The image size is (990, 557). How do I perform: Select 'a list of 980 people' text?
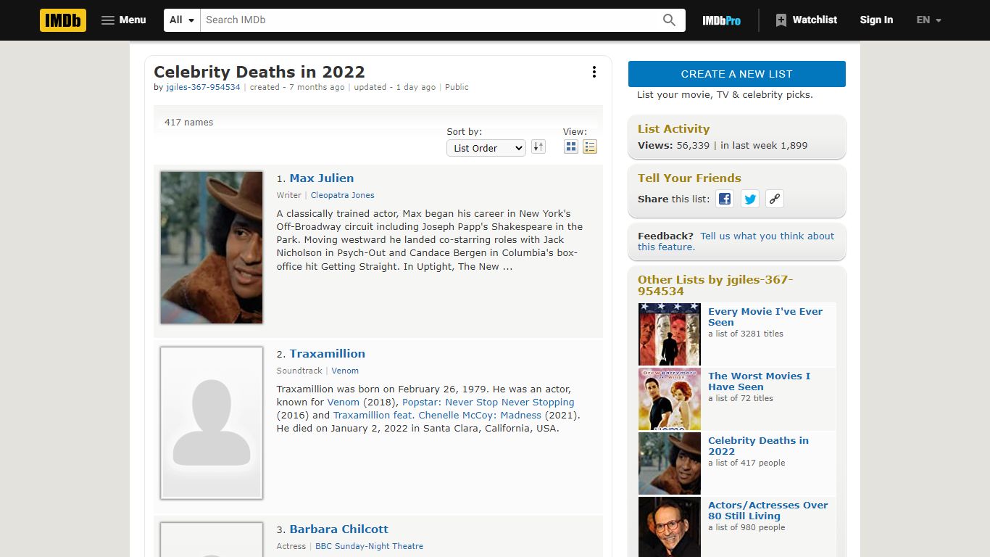coord(746,528)
